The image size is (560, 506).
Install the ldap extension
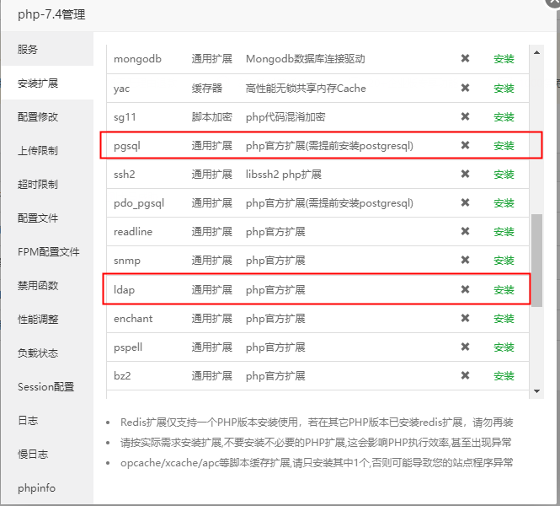click(x=504, y=290)
